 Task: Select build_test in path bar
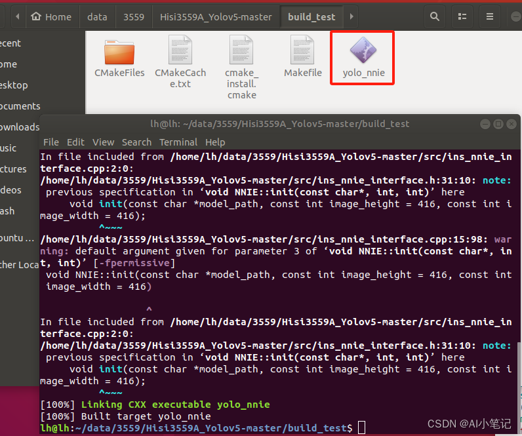click(311, 16)
